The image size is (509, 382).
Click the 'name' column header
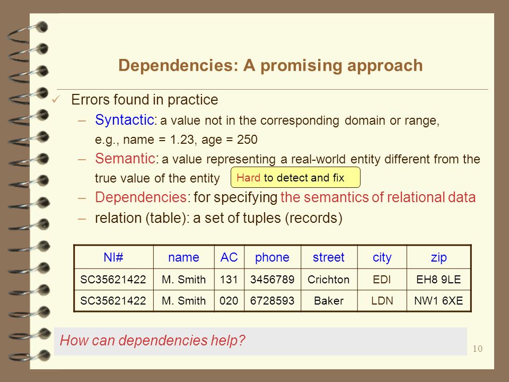pyautogui.click(x=184, y=257)
